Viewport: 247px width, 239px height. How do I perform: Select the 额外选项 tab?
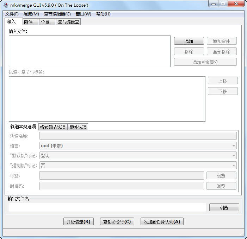tap(78, 127)
